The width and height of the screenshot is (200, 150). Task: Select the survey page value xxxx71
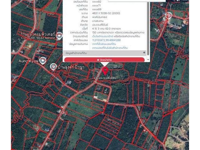(x=97, y=6)
